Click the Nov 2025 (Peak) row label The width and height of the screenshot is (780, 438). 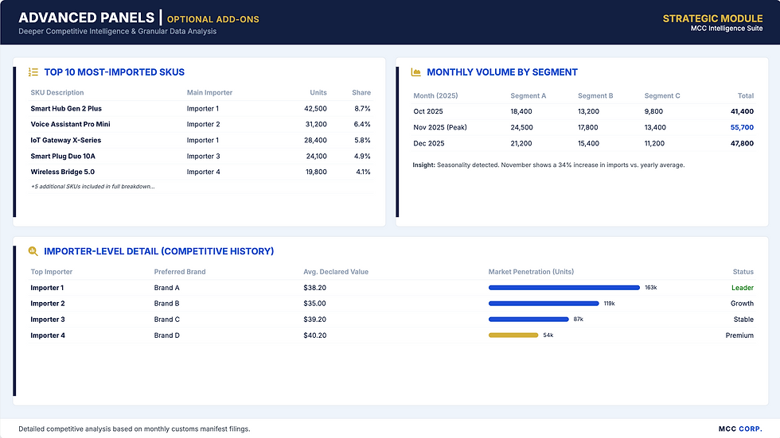click(x=439, y=127)
